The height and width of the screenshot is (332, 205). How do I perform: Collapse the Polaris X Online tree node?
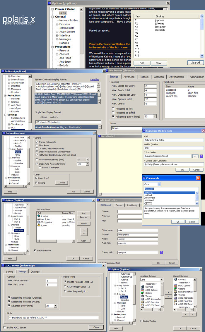click(53, 9)
